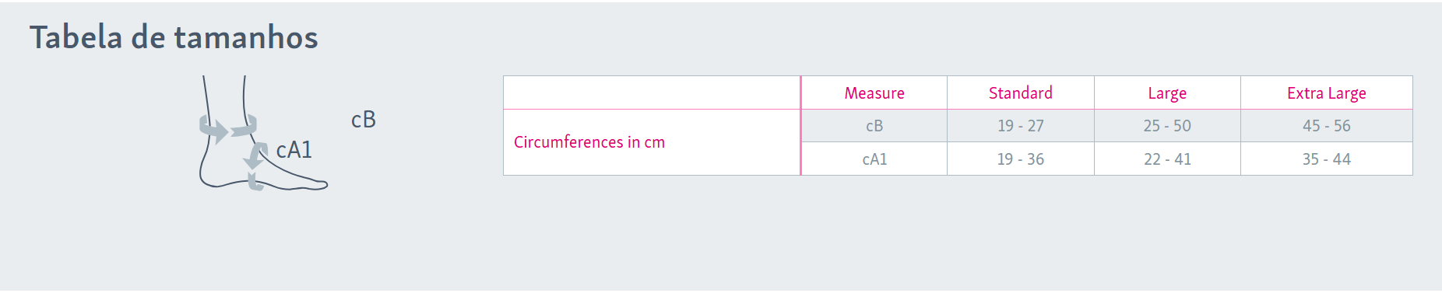Click the upper ankle arrow on the diagram
1442x293 pixels.
point(227,128)
